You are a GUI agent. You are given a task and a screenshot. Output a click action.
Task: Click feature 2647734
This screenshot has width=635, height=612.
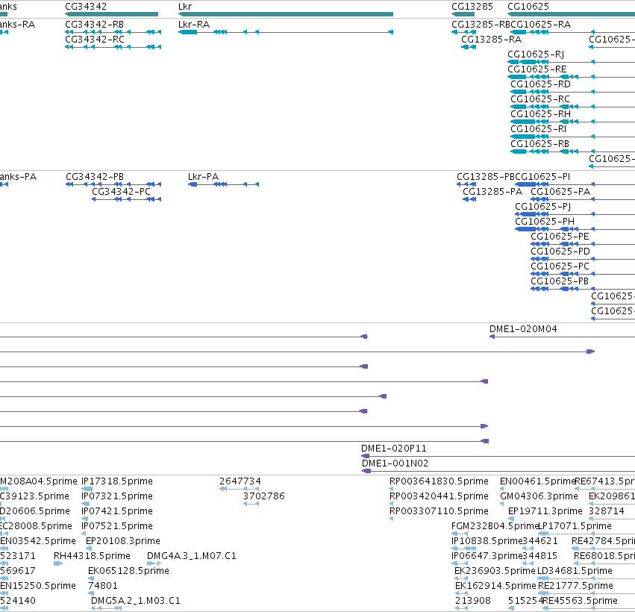click(240, 481)
